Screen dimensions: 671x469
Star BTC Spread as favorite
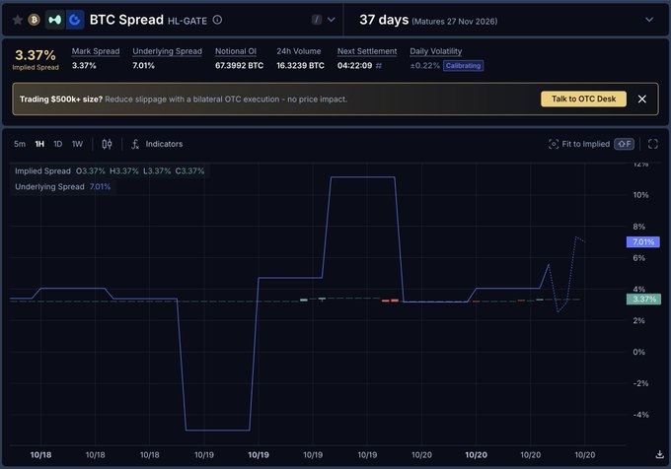[x=18, y=20]
